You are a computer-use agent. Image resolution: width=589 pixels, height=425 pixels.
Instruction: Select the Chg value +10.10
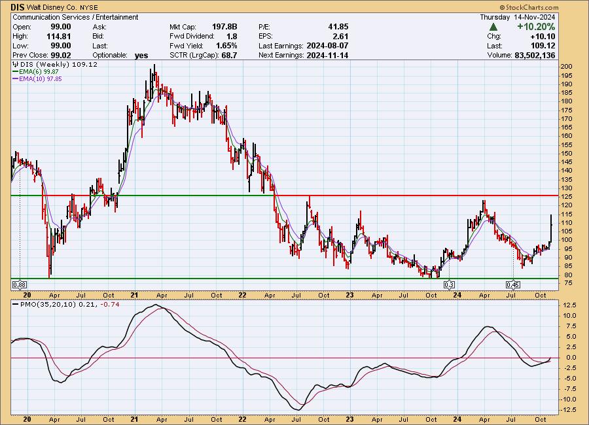click(543, 37)
